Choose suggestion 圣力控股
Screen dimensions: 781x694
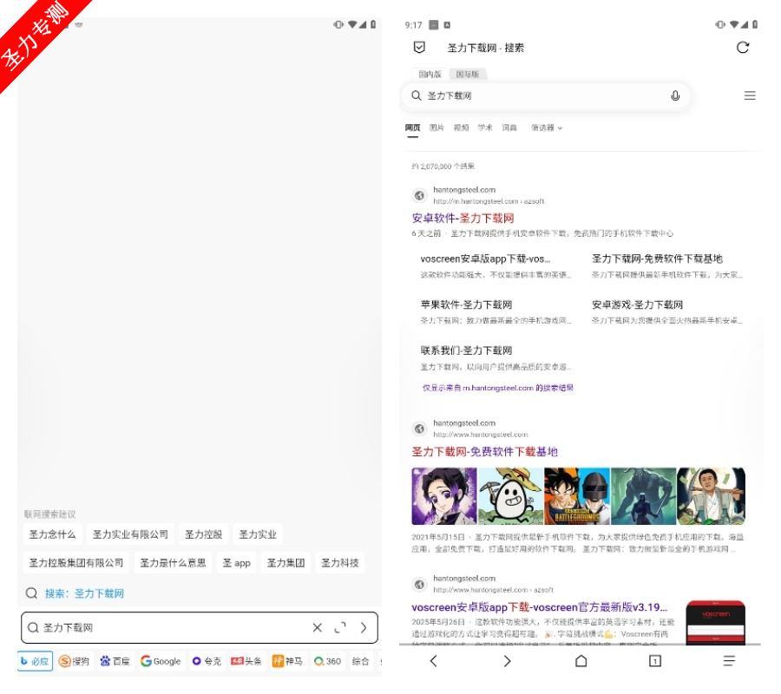[x=204, y=534]
